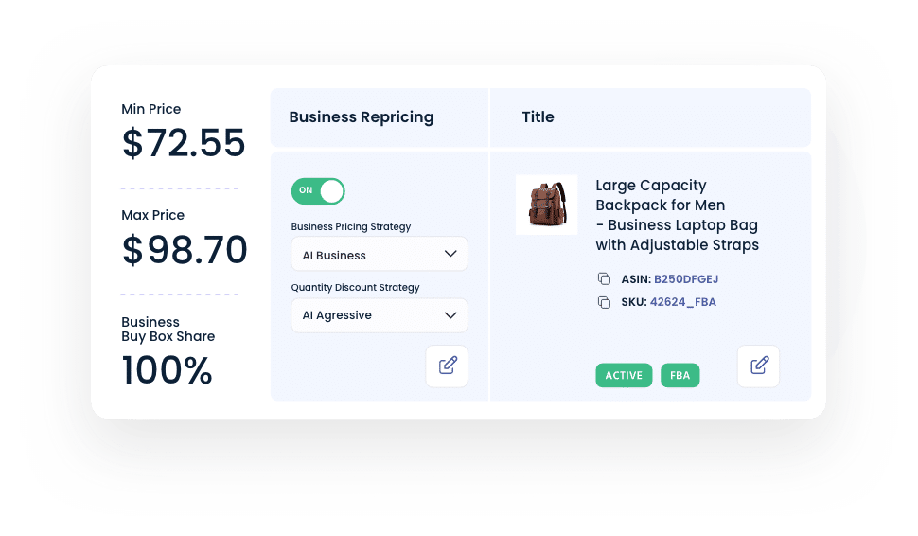
Task: Open the Quantity Discount Strategy dropdown
Action: [380, 315]
